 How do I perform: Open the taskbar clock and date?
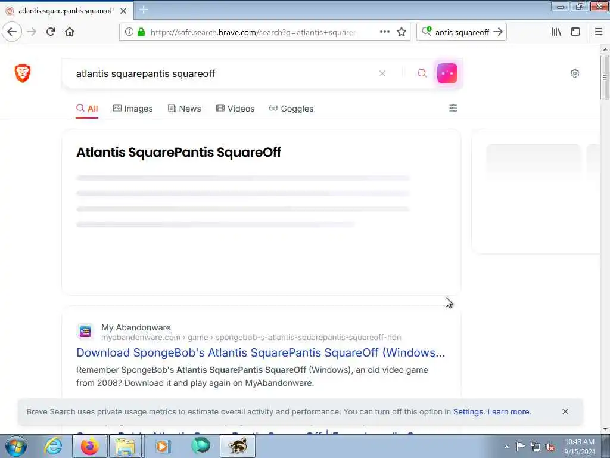(580, 447)
